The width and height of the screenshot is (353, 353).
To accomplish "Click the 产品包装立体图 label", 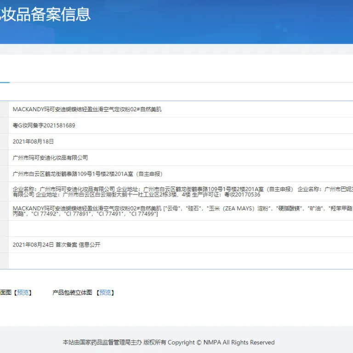I will (x=72, y=292).
